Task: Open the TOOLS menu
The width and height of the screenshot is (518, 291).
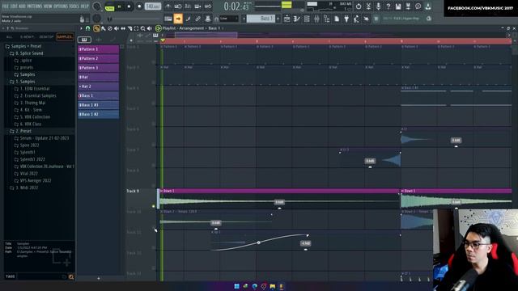Action: click(74, 6)
